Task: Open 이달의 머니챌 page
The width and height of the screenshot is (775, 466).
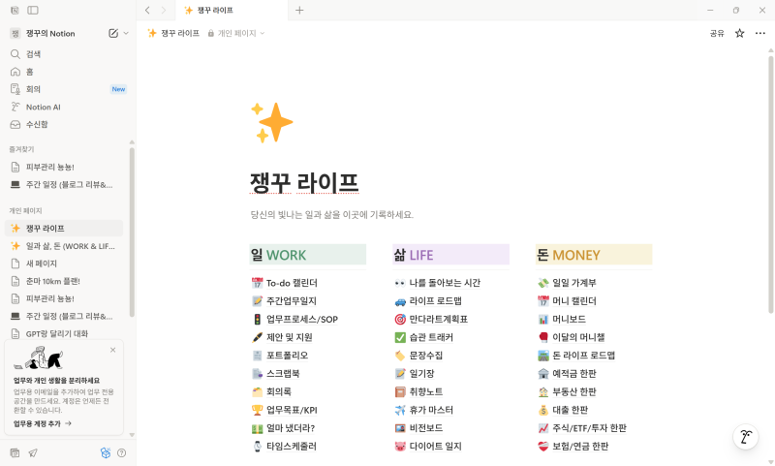Action: (x=572, y=337)
